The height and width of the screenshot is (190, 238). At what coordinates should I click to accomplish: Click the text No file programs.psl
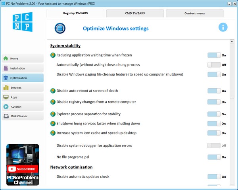coord(73,157)
